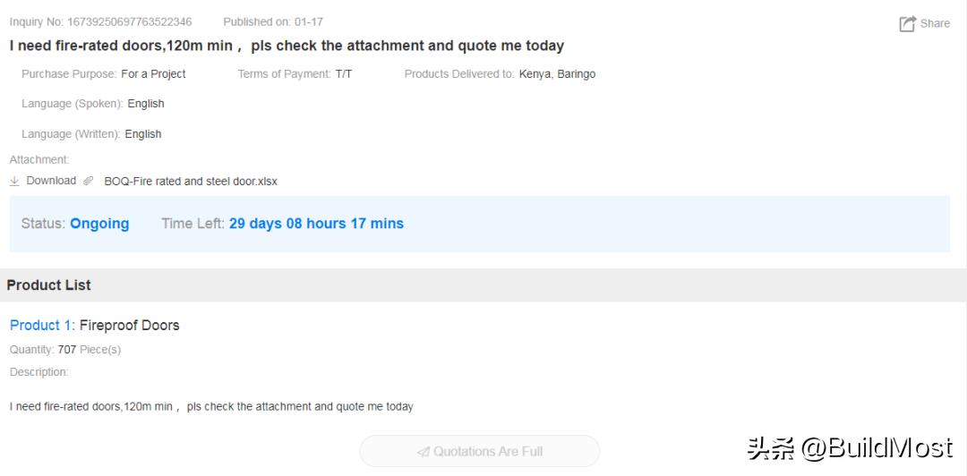This screenshot has height=476, width=967.
Task: Click the Fireproof Doors product name
Action: coord(129,326)
